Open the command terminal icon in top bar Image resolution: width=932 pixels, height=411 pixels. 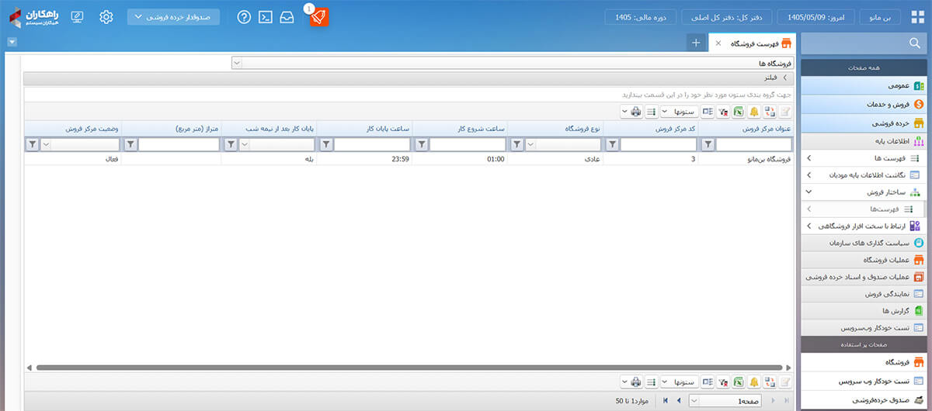(x=266, y=17)
